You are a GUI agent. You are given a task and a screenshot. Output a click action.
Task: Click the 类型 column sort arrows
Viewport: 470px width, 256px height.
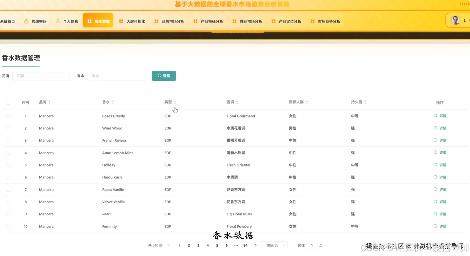click(175, 102)
